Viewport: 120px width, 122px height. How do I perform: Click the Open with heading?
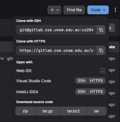tap(24, 62)
